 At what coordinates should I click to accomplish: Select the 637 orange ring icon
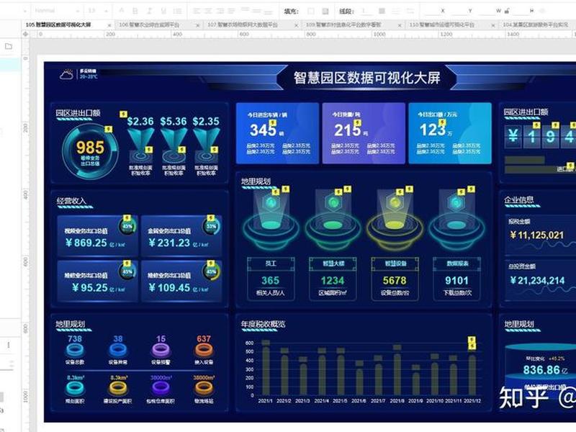point(204,350)
